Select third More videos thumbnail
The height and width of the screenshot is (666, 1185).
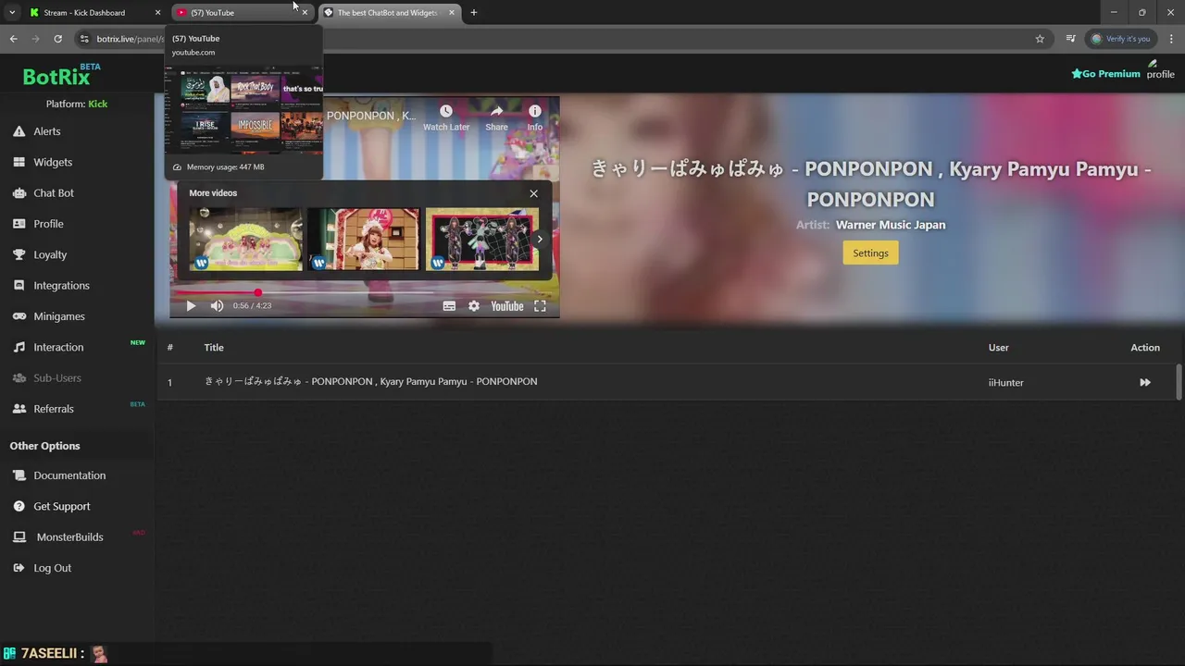click(x=481, y=239)
